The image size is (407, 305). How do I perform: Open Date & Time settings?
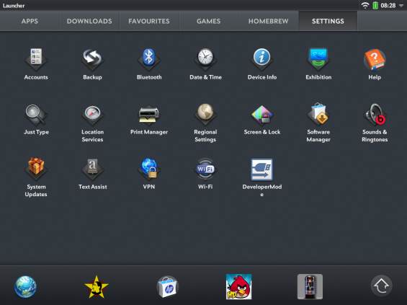[x=205, y=60]
